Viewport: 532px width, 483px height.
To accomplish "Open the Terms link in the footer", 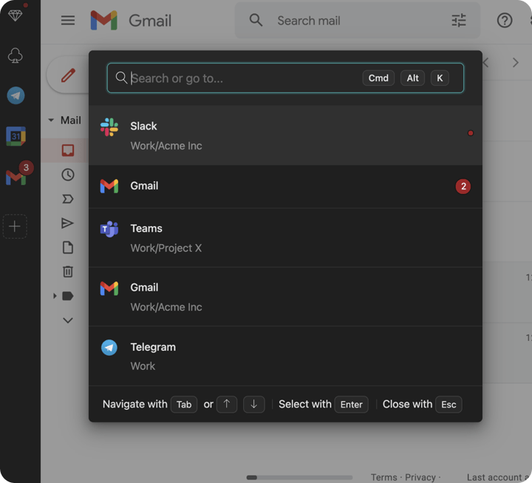I will [383, 477].
